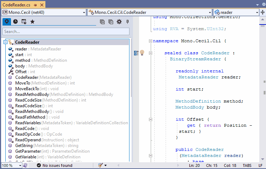Toggle the pin on the outline panel

(x=127, y=22)
